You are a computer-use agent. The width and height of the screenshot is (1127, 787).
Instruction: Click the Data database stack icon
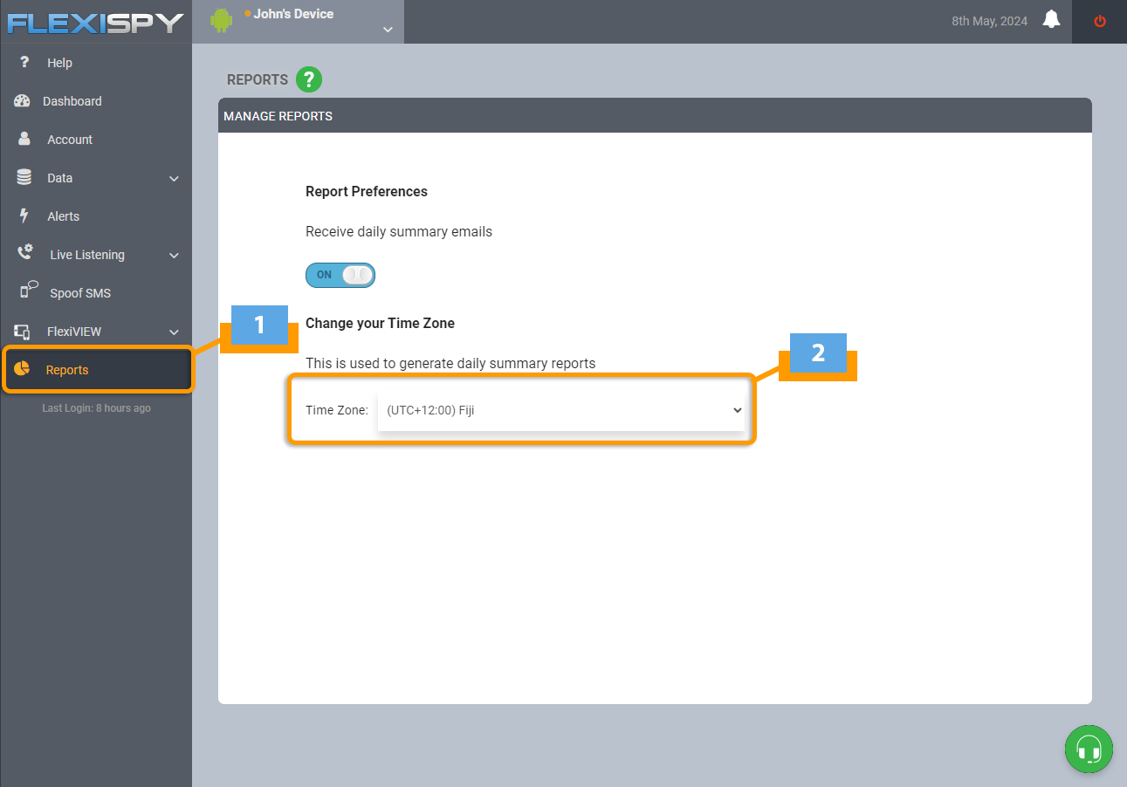pyautogui.click(x=24, y=177)
